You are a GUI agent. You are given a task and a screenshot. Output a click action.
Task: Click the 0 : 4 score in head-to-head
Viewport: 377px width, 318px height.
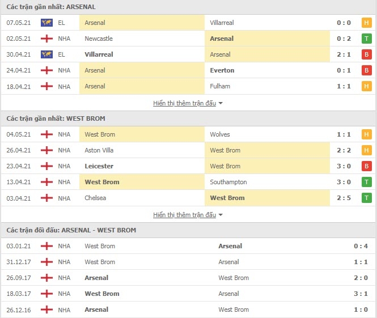tap(361, 246)
